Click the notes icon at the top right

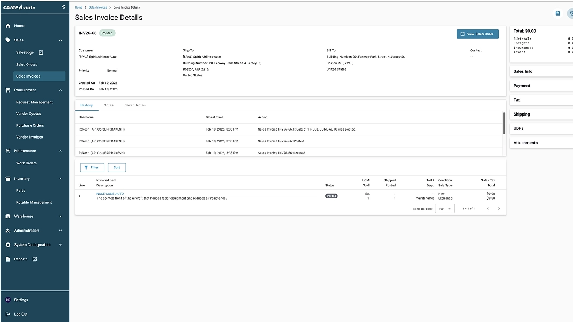(x=557, y=13)
